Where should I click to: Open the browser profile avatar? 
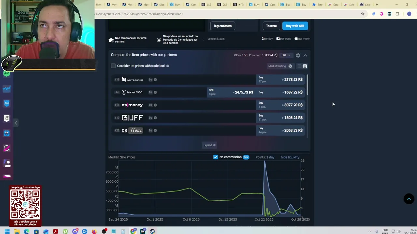[409, 14]
